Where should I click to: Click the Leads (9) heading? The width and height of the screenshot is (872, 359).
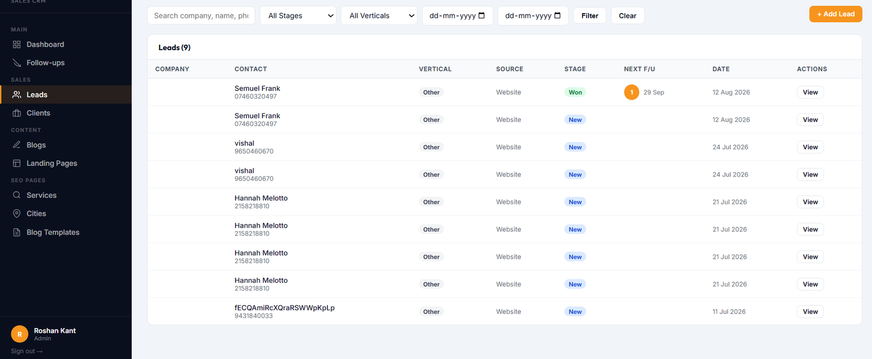[174, 47]
